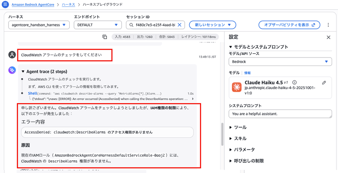Click オブザーバビリティを表示 button

(289, 25)
